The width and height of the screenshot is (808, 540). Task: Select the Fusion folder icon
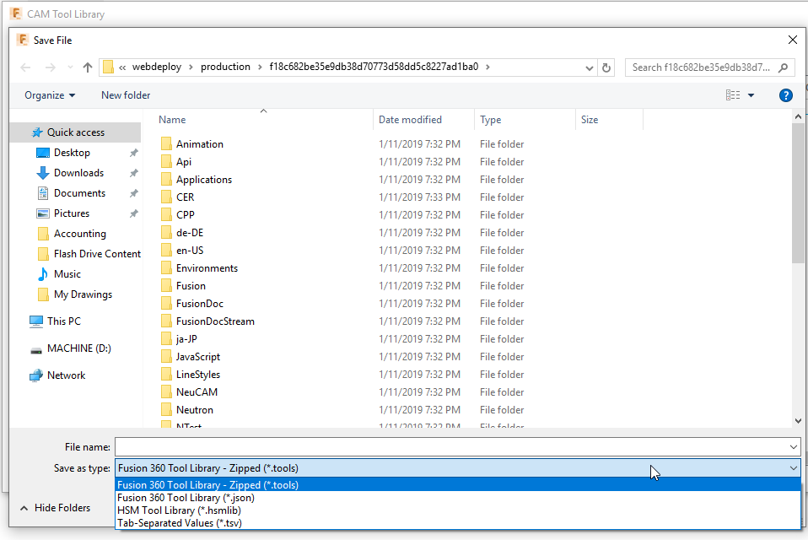coord(166,286)
